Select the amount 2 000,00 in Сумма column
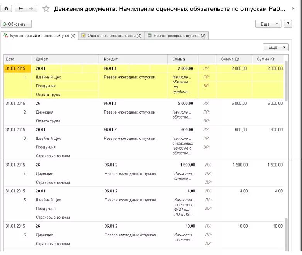The height and width of the screenshot is (255, 302). (185, 68)
